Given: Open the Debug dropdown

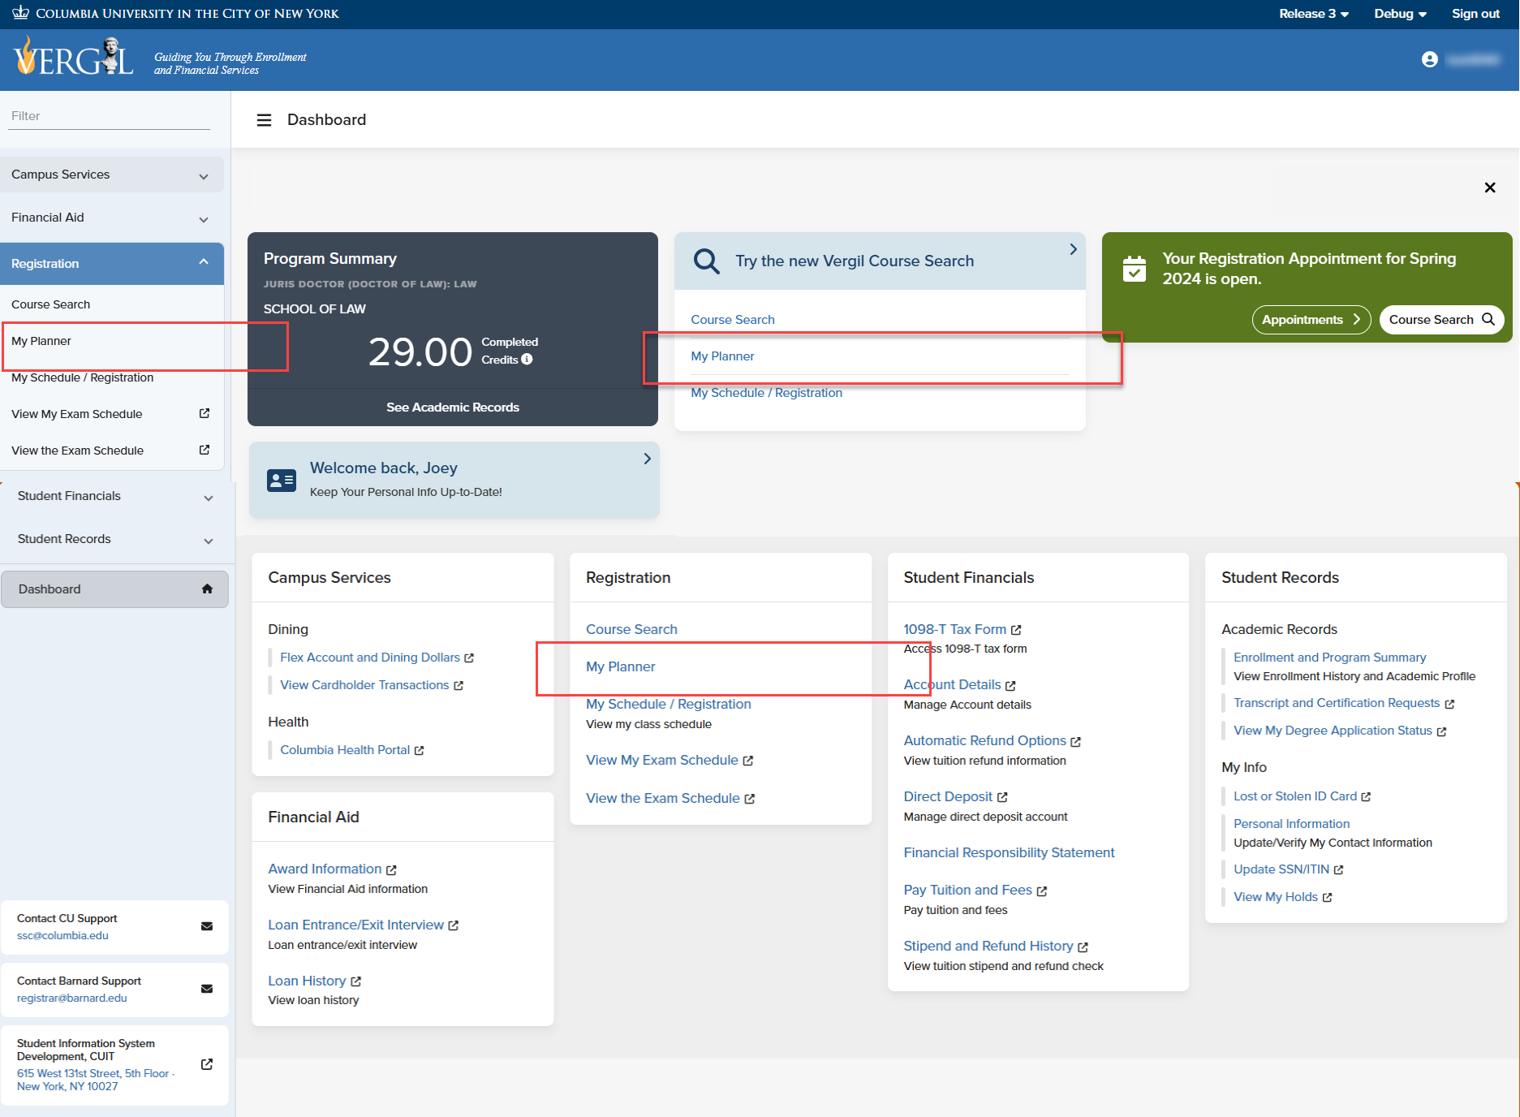Looking at the screenshot, I should [x=1400, y=14].
